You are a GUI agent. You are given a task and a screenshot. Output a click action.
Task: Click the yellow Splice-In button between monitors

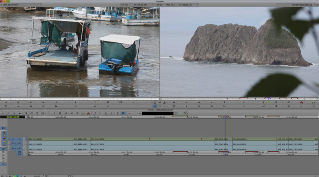(x=155, y=102)
